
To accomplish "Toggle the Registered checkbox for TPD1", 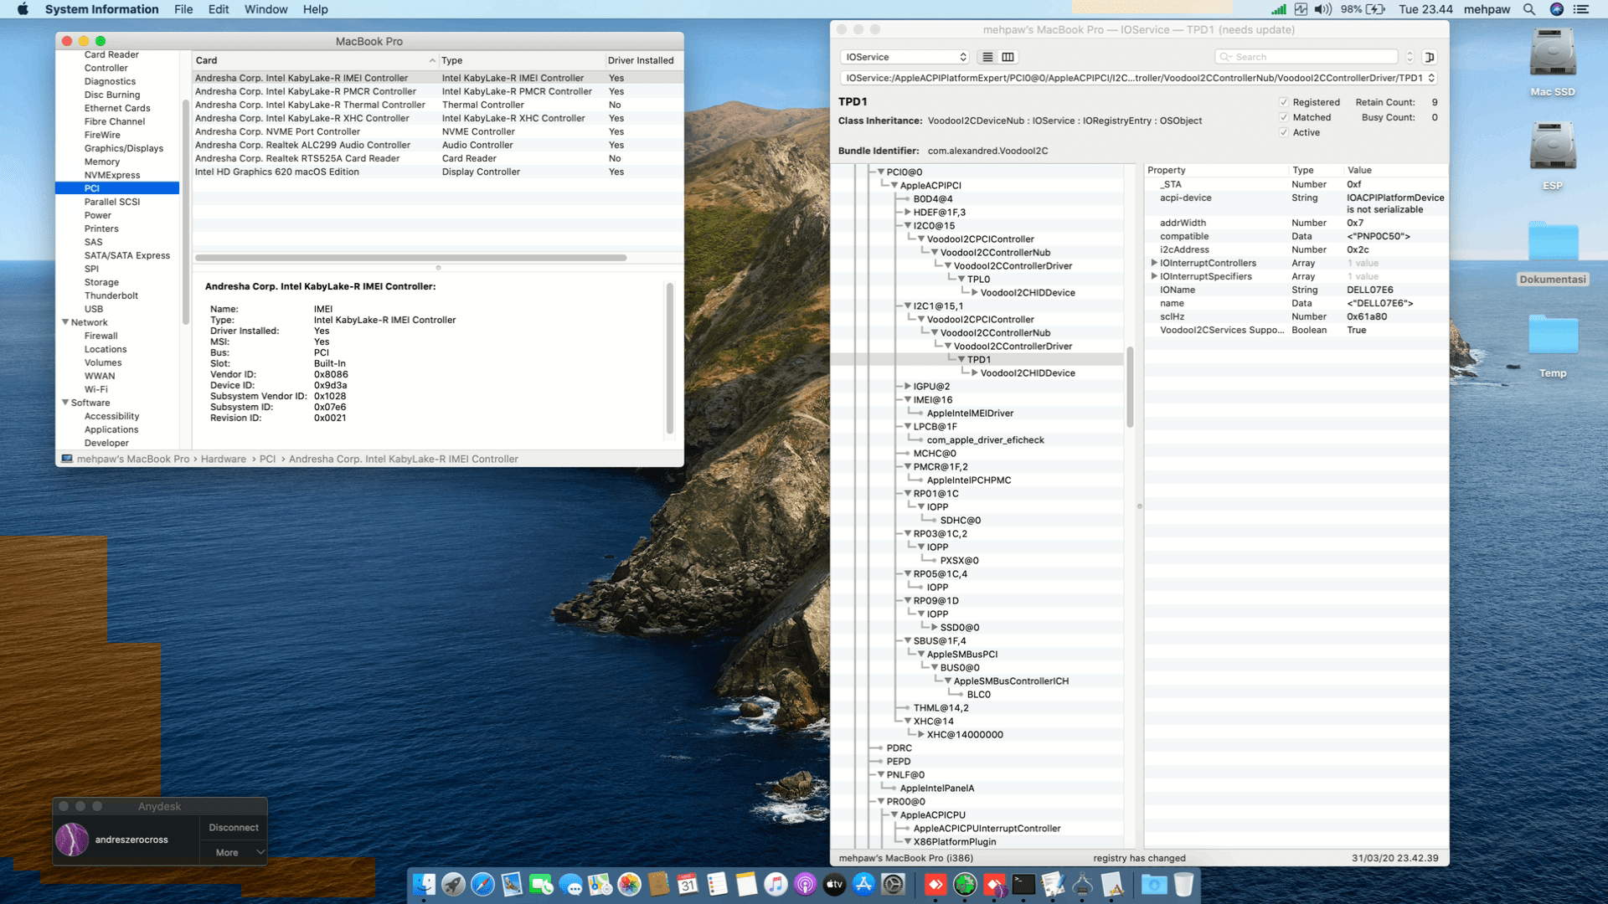I will [1285, 102].
